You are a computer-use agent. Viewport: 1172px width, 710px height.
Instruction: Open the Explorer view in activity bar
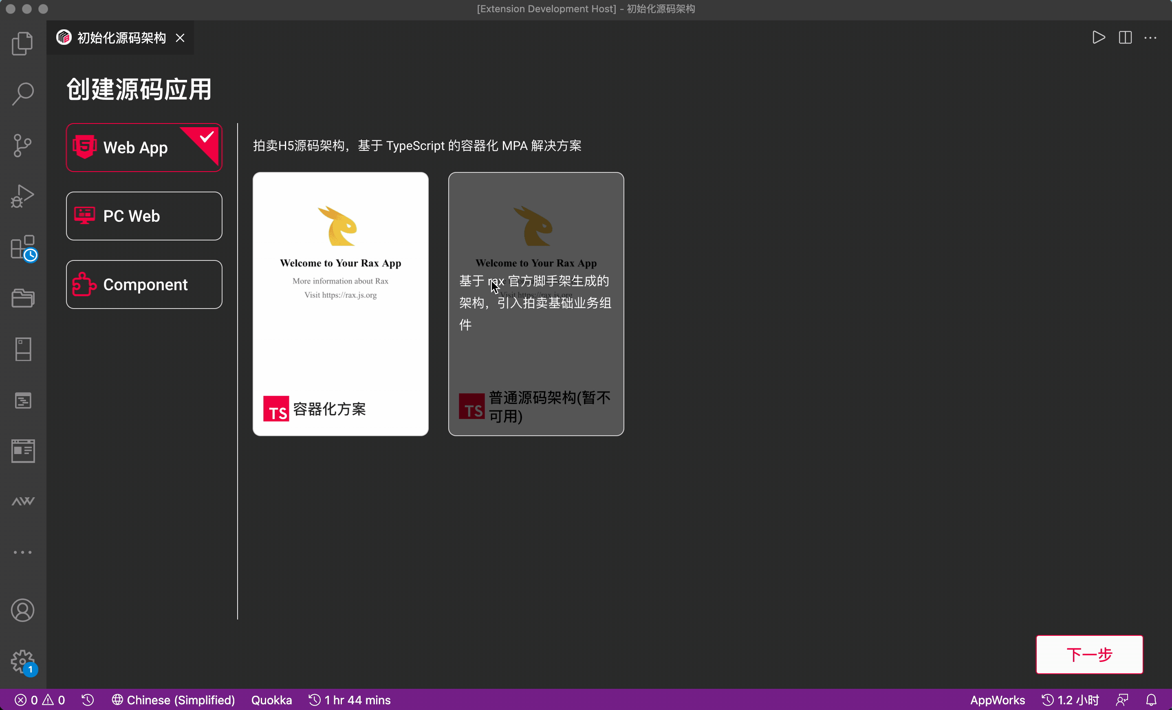(23, 43)
